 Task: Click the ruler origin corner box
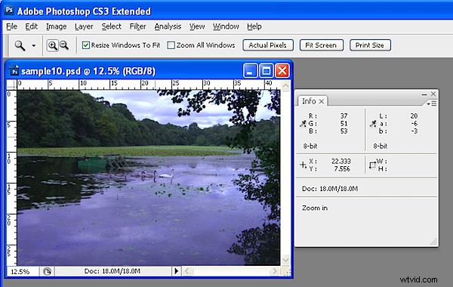pos(12,85)
